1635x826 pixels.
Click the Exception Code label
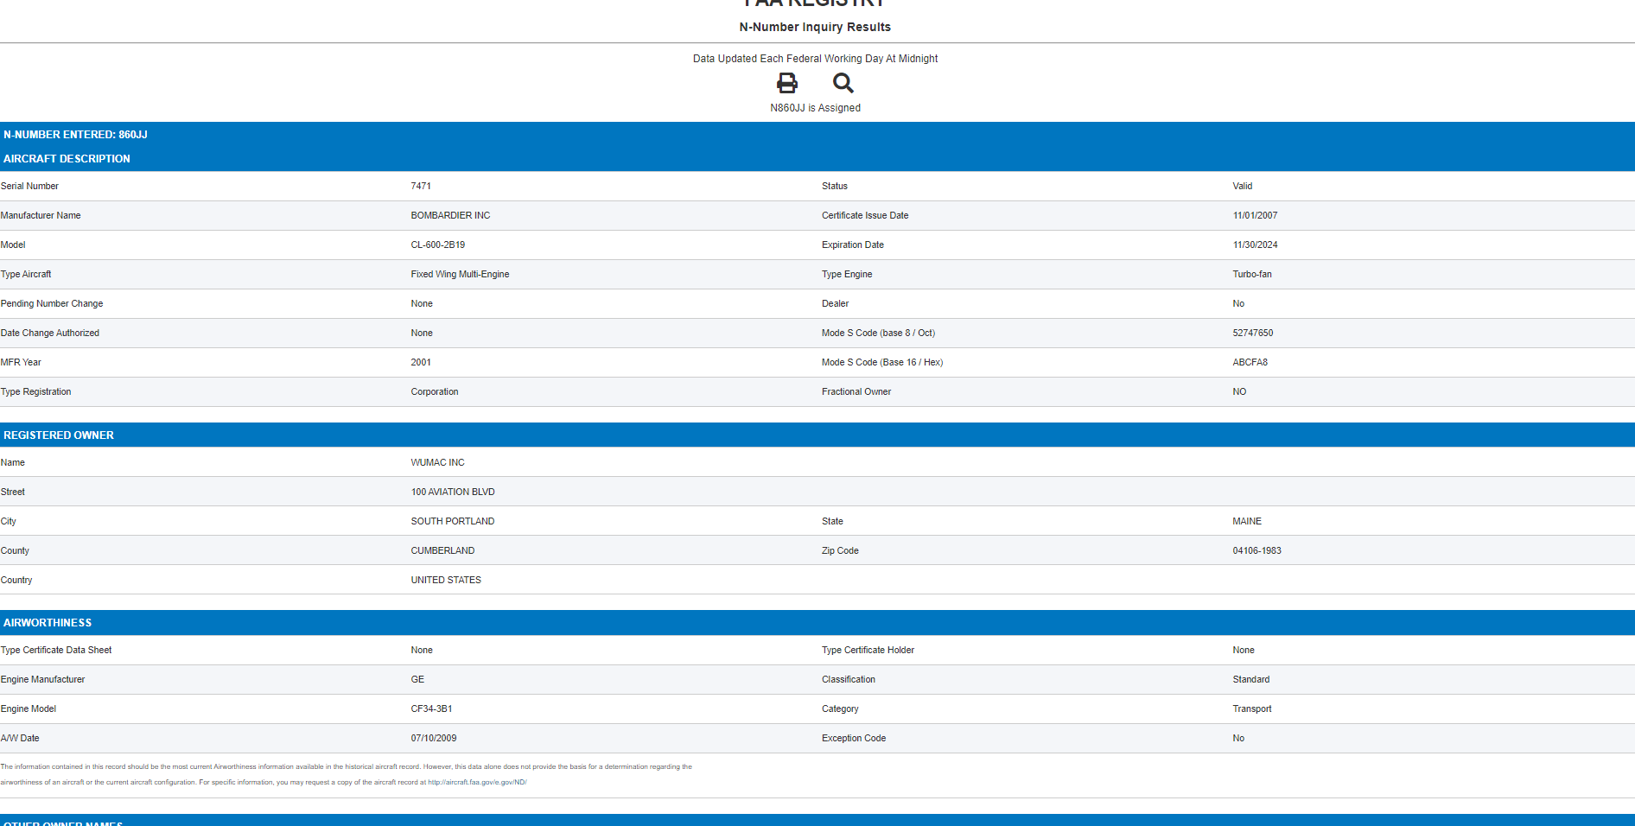pyautogui.click(x=854, y=738)
